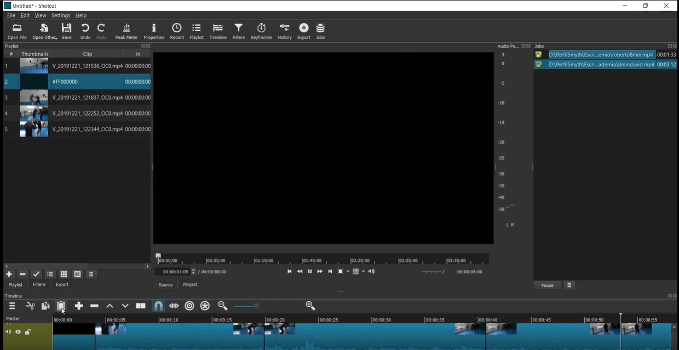
Task: Hide the timeline track eye icon
Action: coord(18,332)
